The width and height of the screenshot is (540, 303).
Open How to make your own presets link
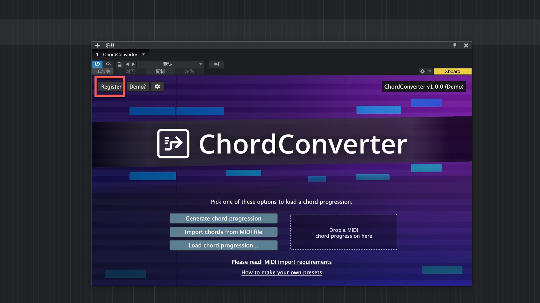pyautogui.click(x=282, y=273)
